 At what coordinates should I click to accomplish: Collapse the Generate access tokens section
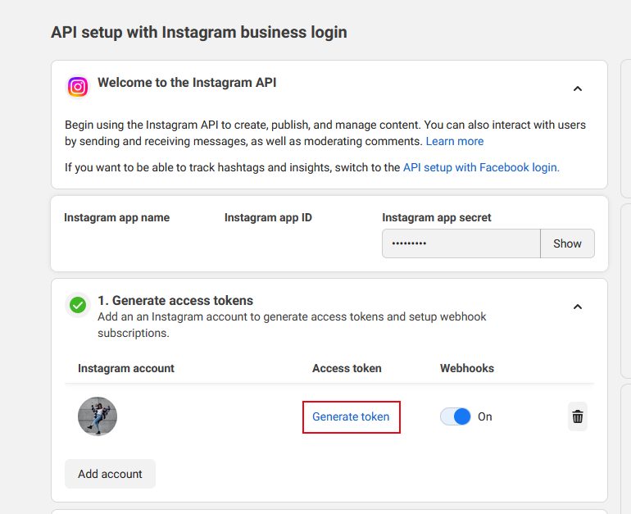pos(578,307)
